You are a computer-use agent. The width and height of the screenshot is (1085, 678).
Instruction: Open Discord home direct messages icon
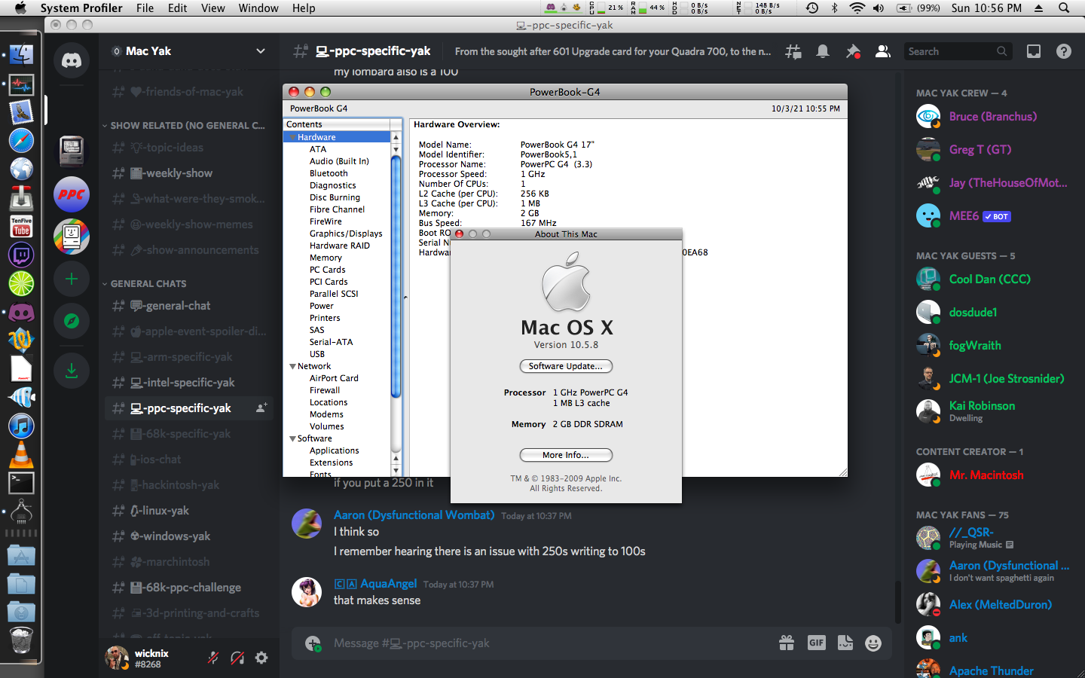click(72, 60)
